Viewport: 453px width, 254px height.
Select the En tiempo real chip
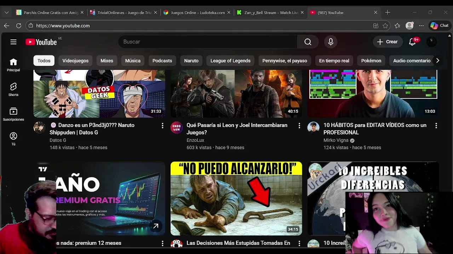click(334, 61)
